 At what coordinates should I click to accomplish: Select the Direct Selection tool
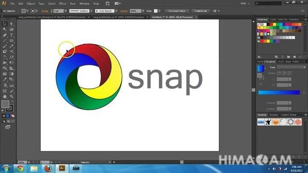(12, 24)
